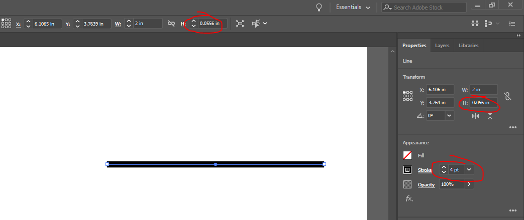Click the left endpoint handle of line
The width and height of the screenshot is (524, 220).
[x=108, y=164]
